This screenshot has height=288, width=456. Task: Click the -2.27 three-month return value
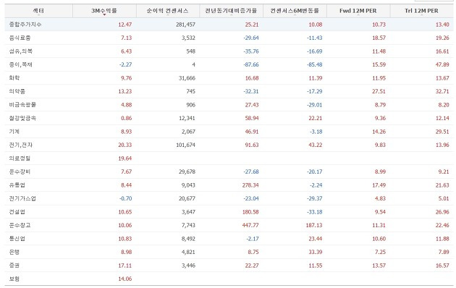click(x=125, y=65)
